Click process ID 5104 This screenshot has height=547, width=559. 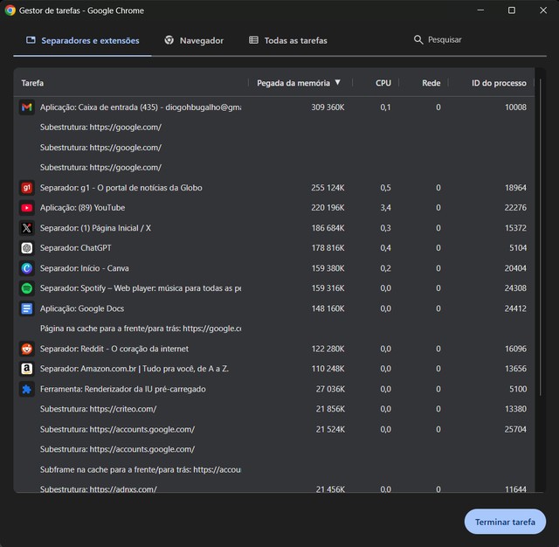518,248
